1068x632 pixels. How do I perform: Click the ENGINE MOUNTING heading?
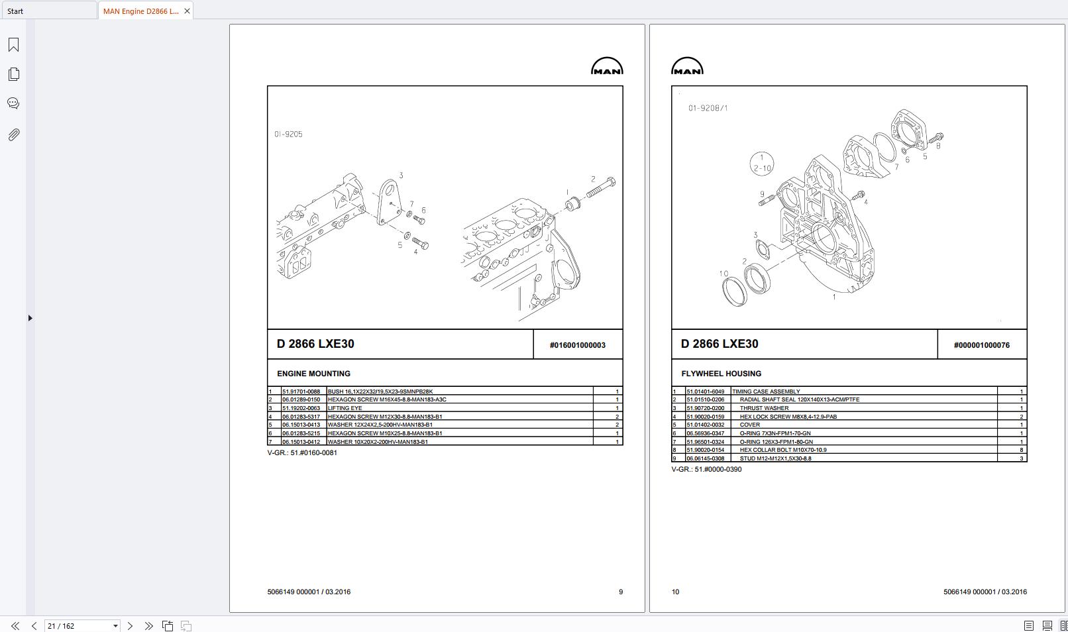pos(313,374)
